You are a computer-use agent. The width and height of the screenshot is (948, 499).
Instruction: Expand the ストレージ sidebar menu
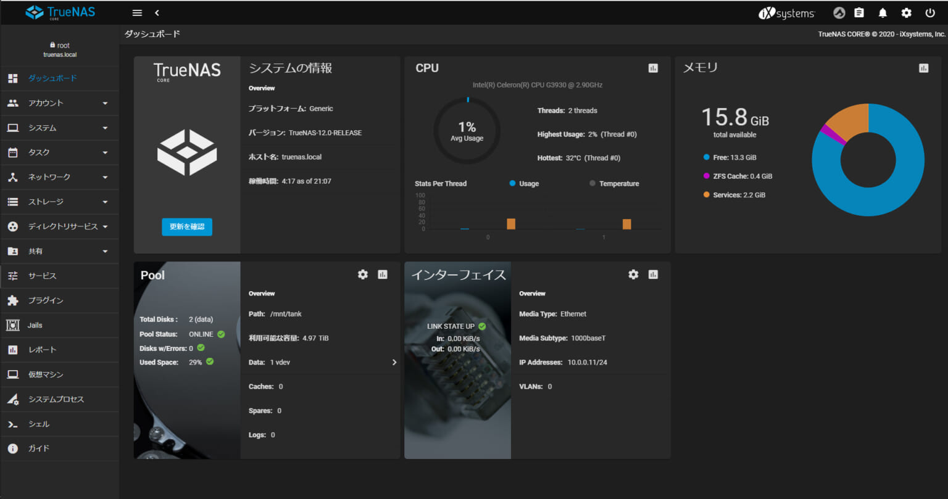59,202
